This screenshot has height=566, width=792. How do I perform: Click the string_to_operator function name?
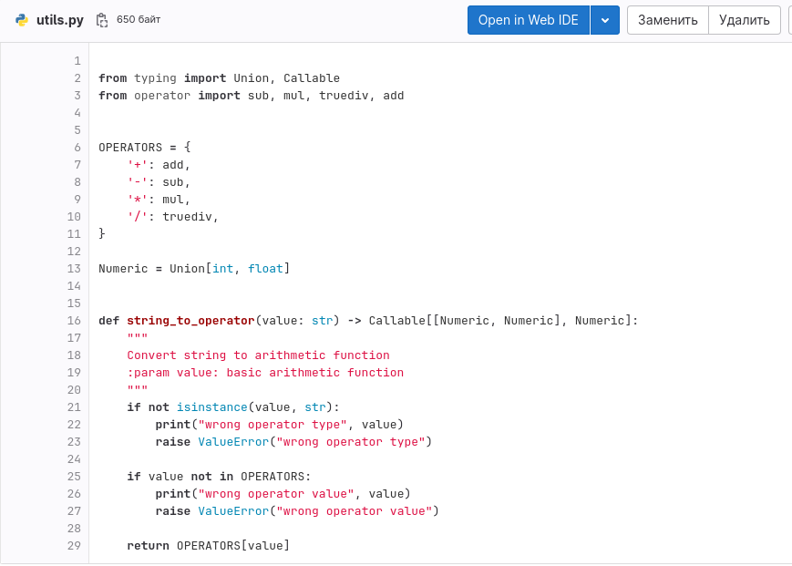pyautogui.click(x=190, y=321)
